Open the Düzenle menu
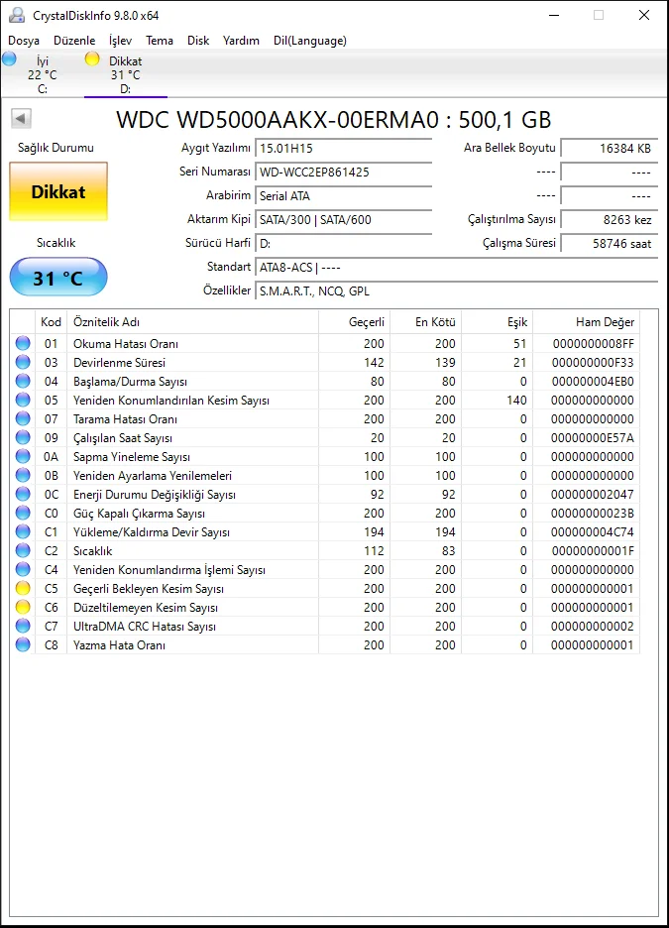 tap(74, 41)
